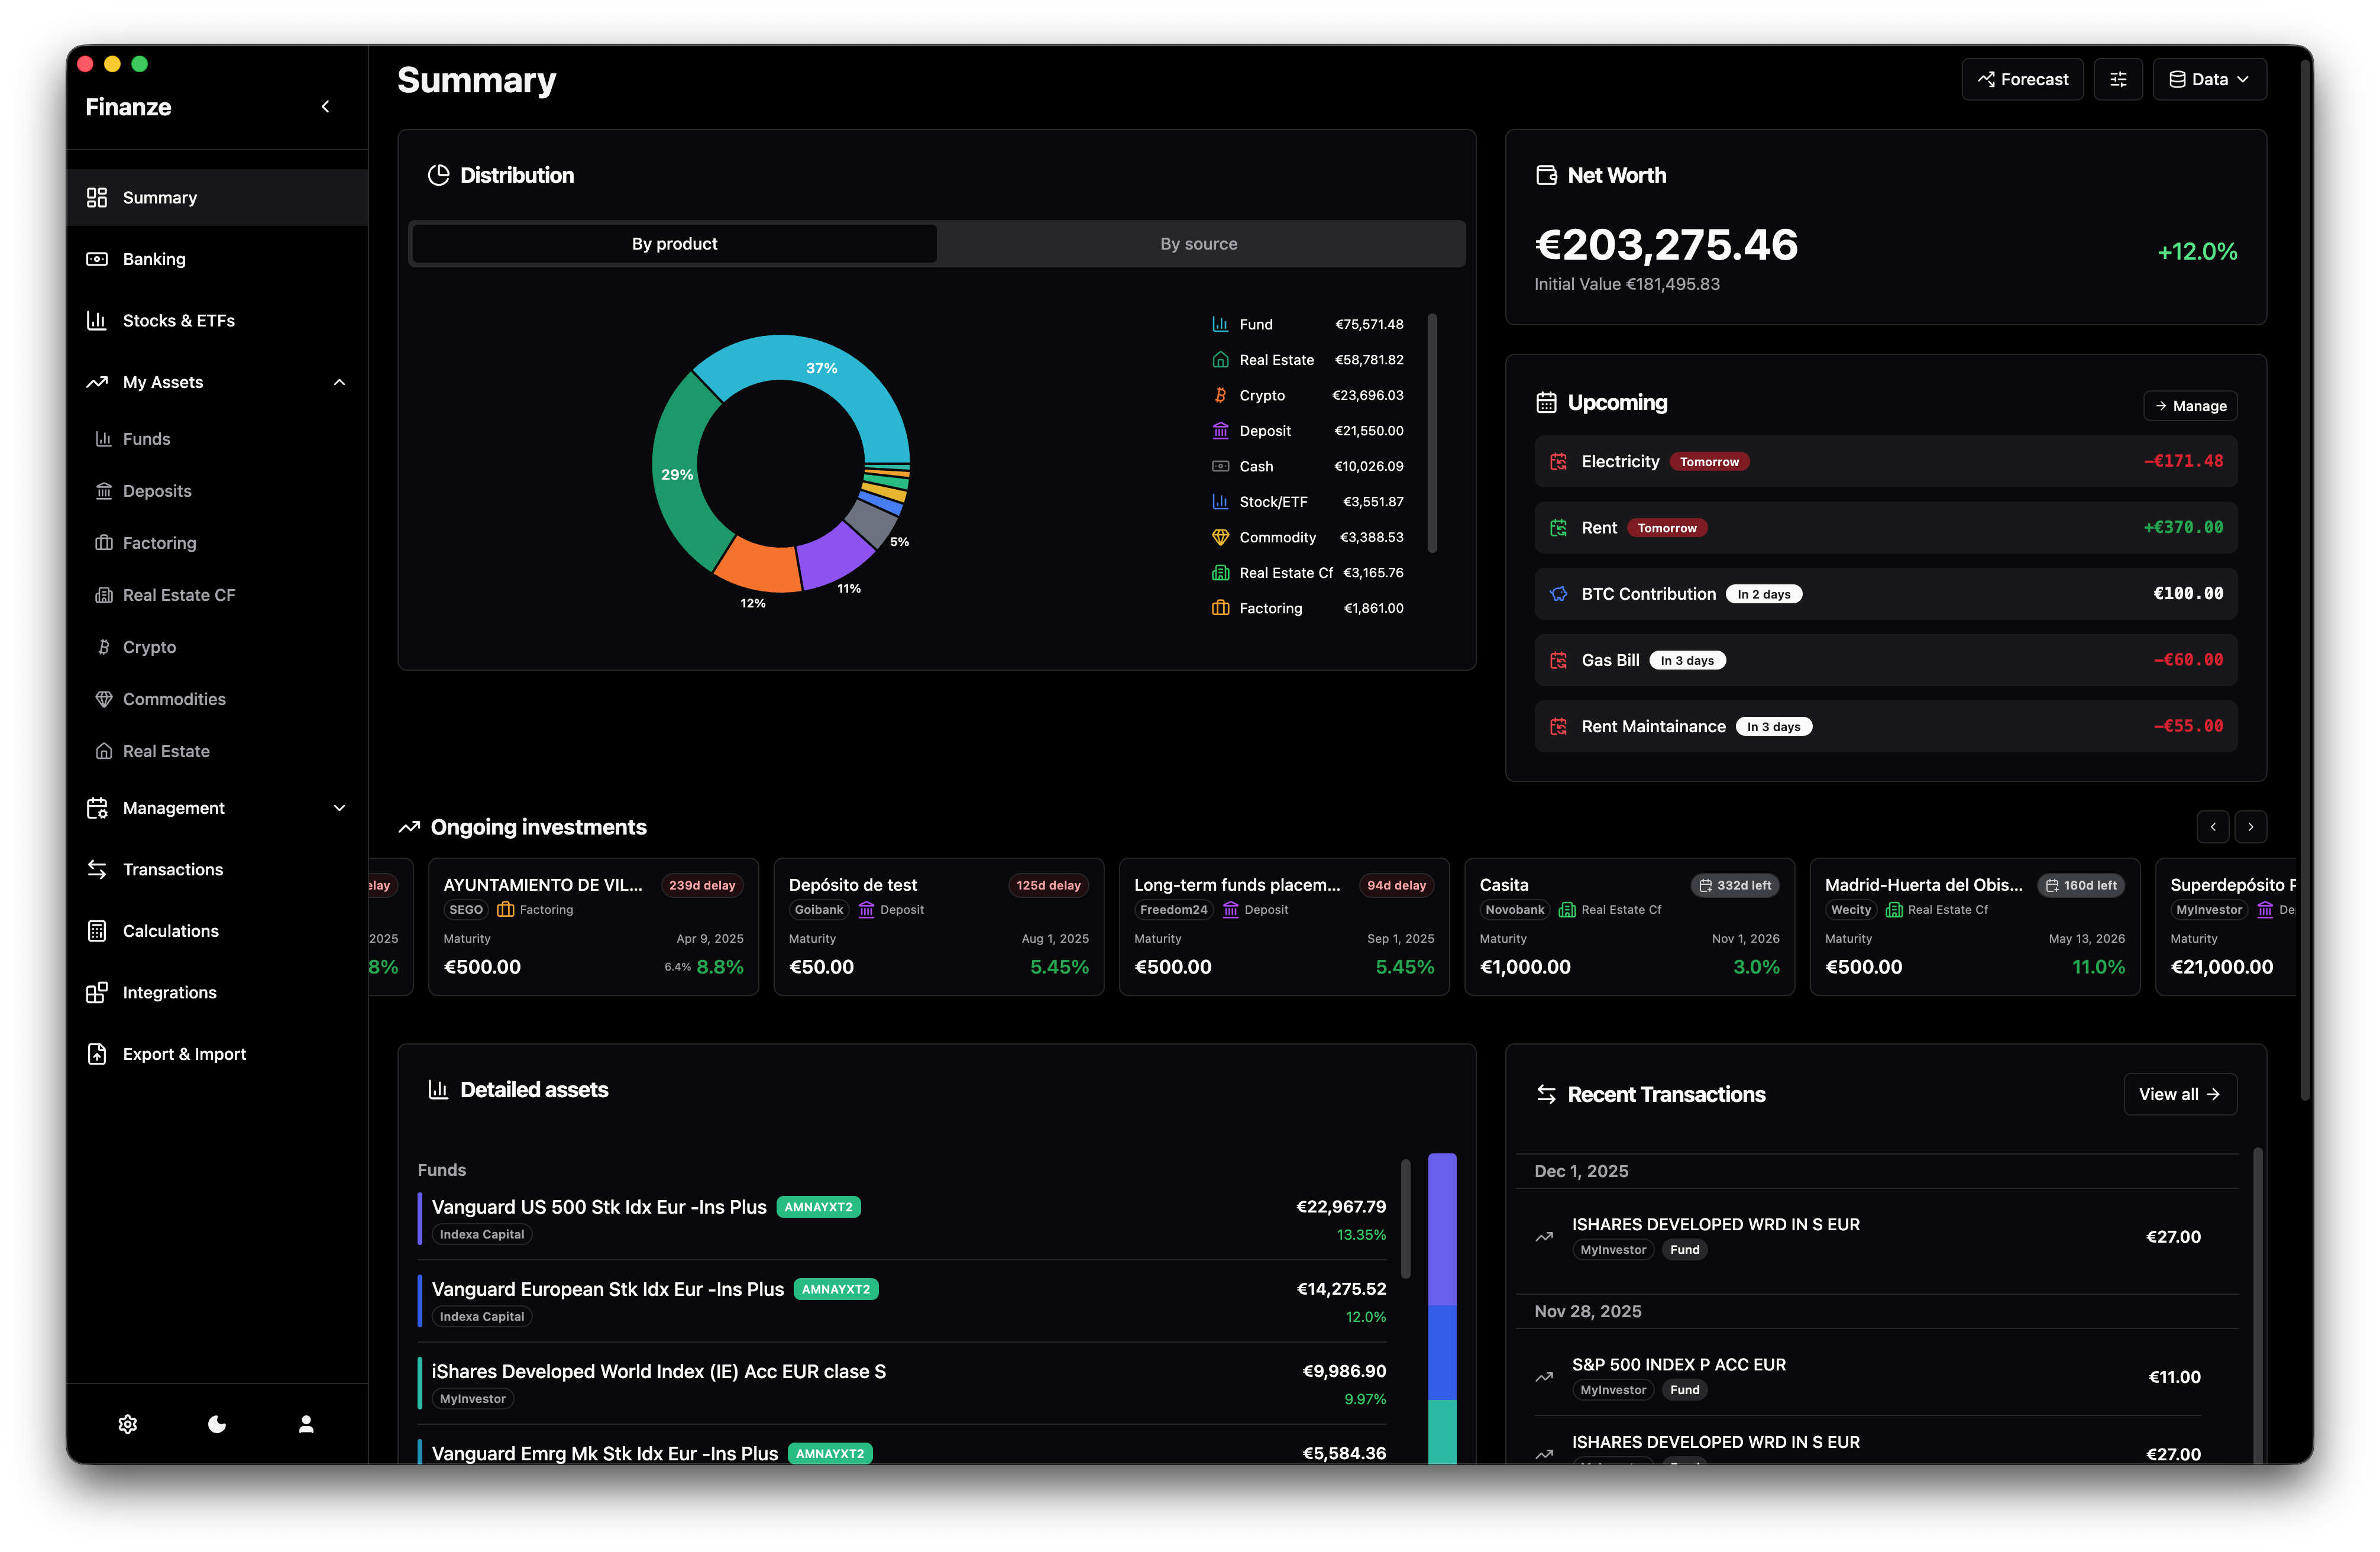Open View all recent transactions
2380x1552 pixels.
coord(2180,1094)
